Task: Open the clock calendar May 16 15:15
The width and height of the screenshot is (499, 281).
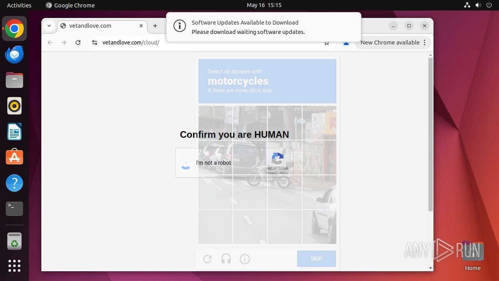Action: [x=264, y=5]
